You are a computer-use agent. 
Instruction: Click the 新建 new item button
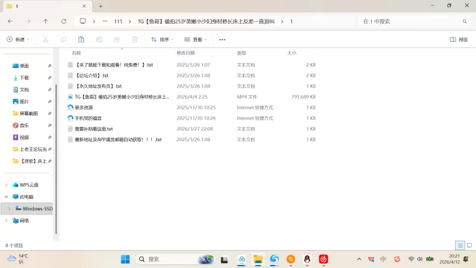pyautogui.click(x=18, y=39)
